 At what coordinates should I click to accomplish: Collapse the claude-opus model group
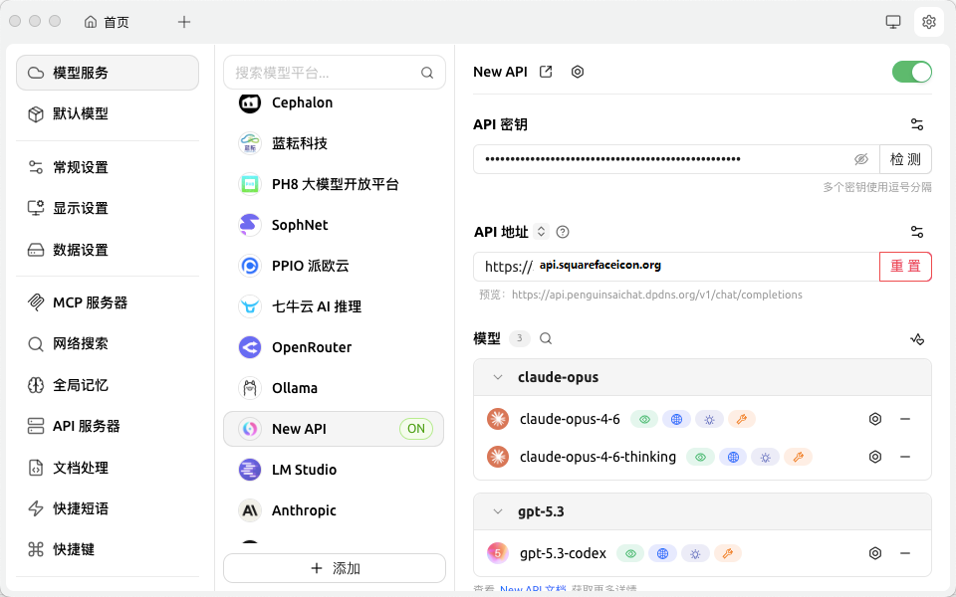498,376
